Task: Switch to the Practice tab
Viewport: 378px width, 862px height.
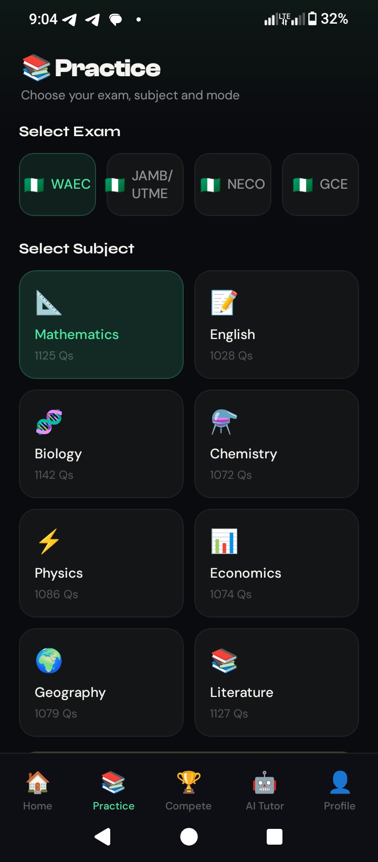Action: [x=113, y=791]
